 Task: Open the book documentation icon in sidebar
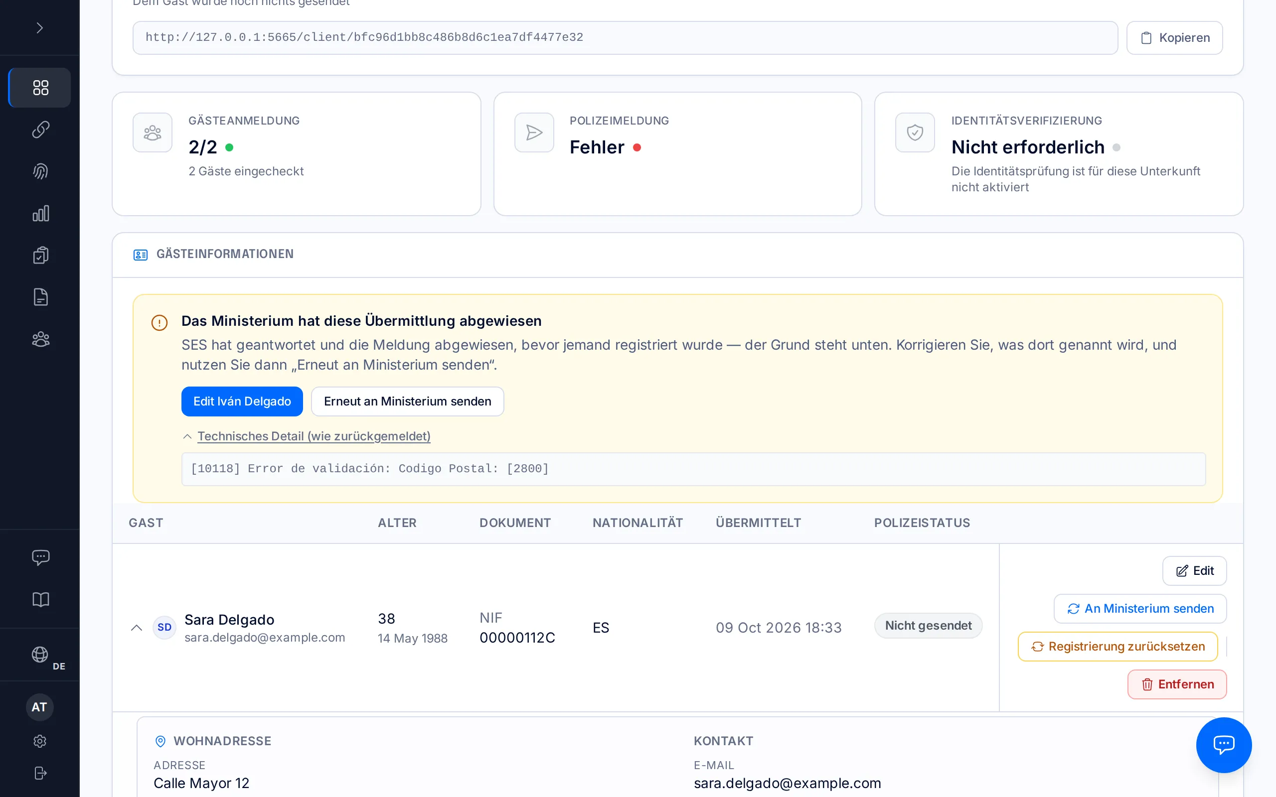click(x=40, y=599)
